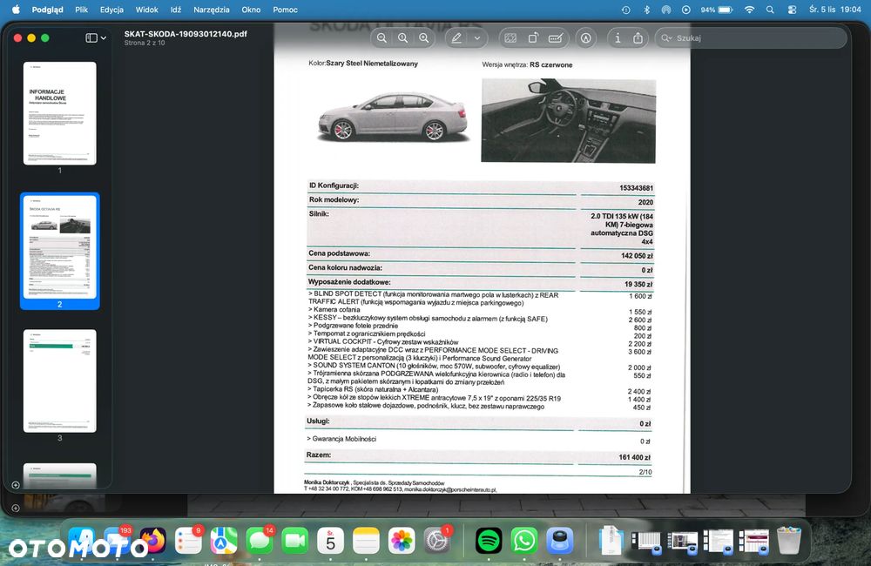The height and width of the screenshot is (566, 871).
Task: Click the configuration ID value 153343681
Action: pos(636,188)
